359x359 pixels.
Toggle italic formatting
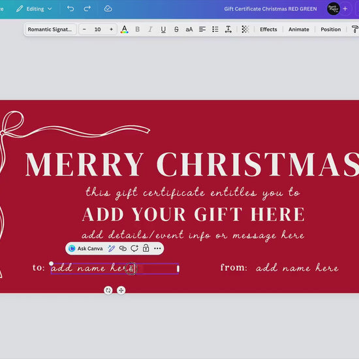coord(150,29)
